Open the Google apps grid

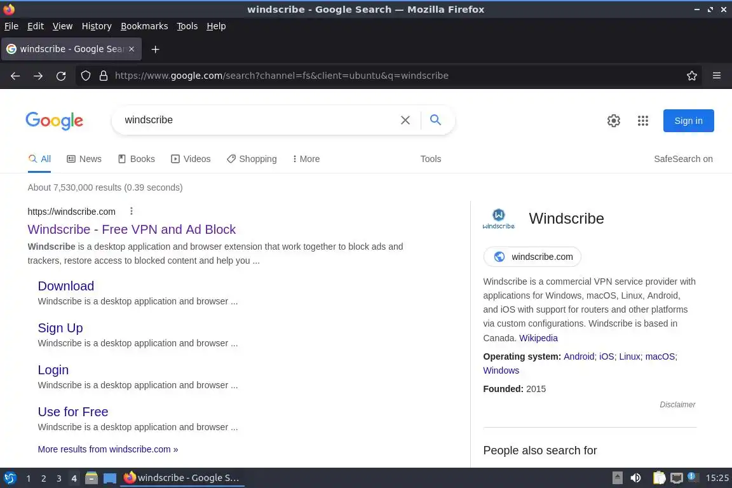[x=643, y=121]
